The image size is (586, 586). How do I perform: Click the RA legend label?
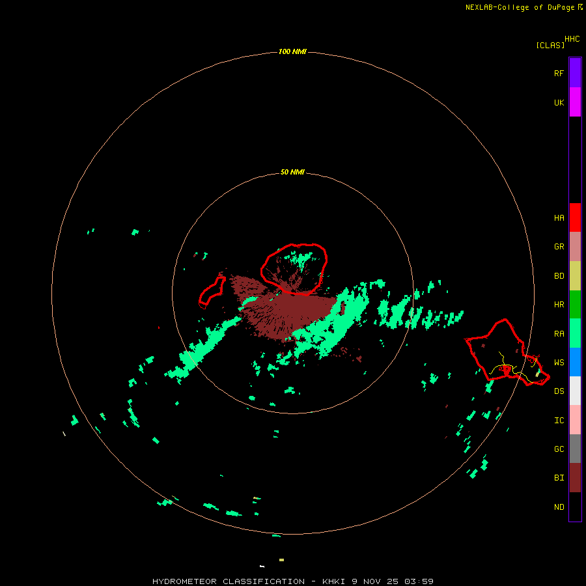pos(559,334)
